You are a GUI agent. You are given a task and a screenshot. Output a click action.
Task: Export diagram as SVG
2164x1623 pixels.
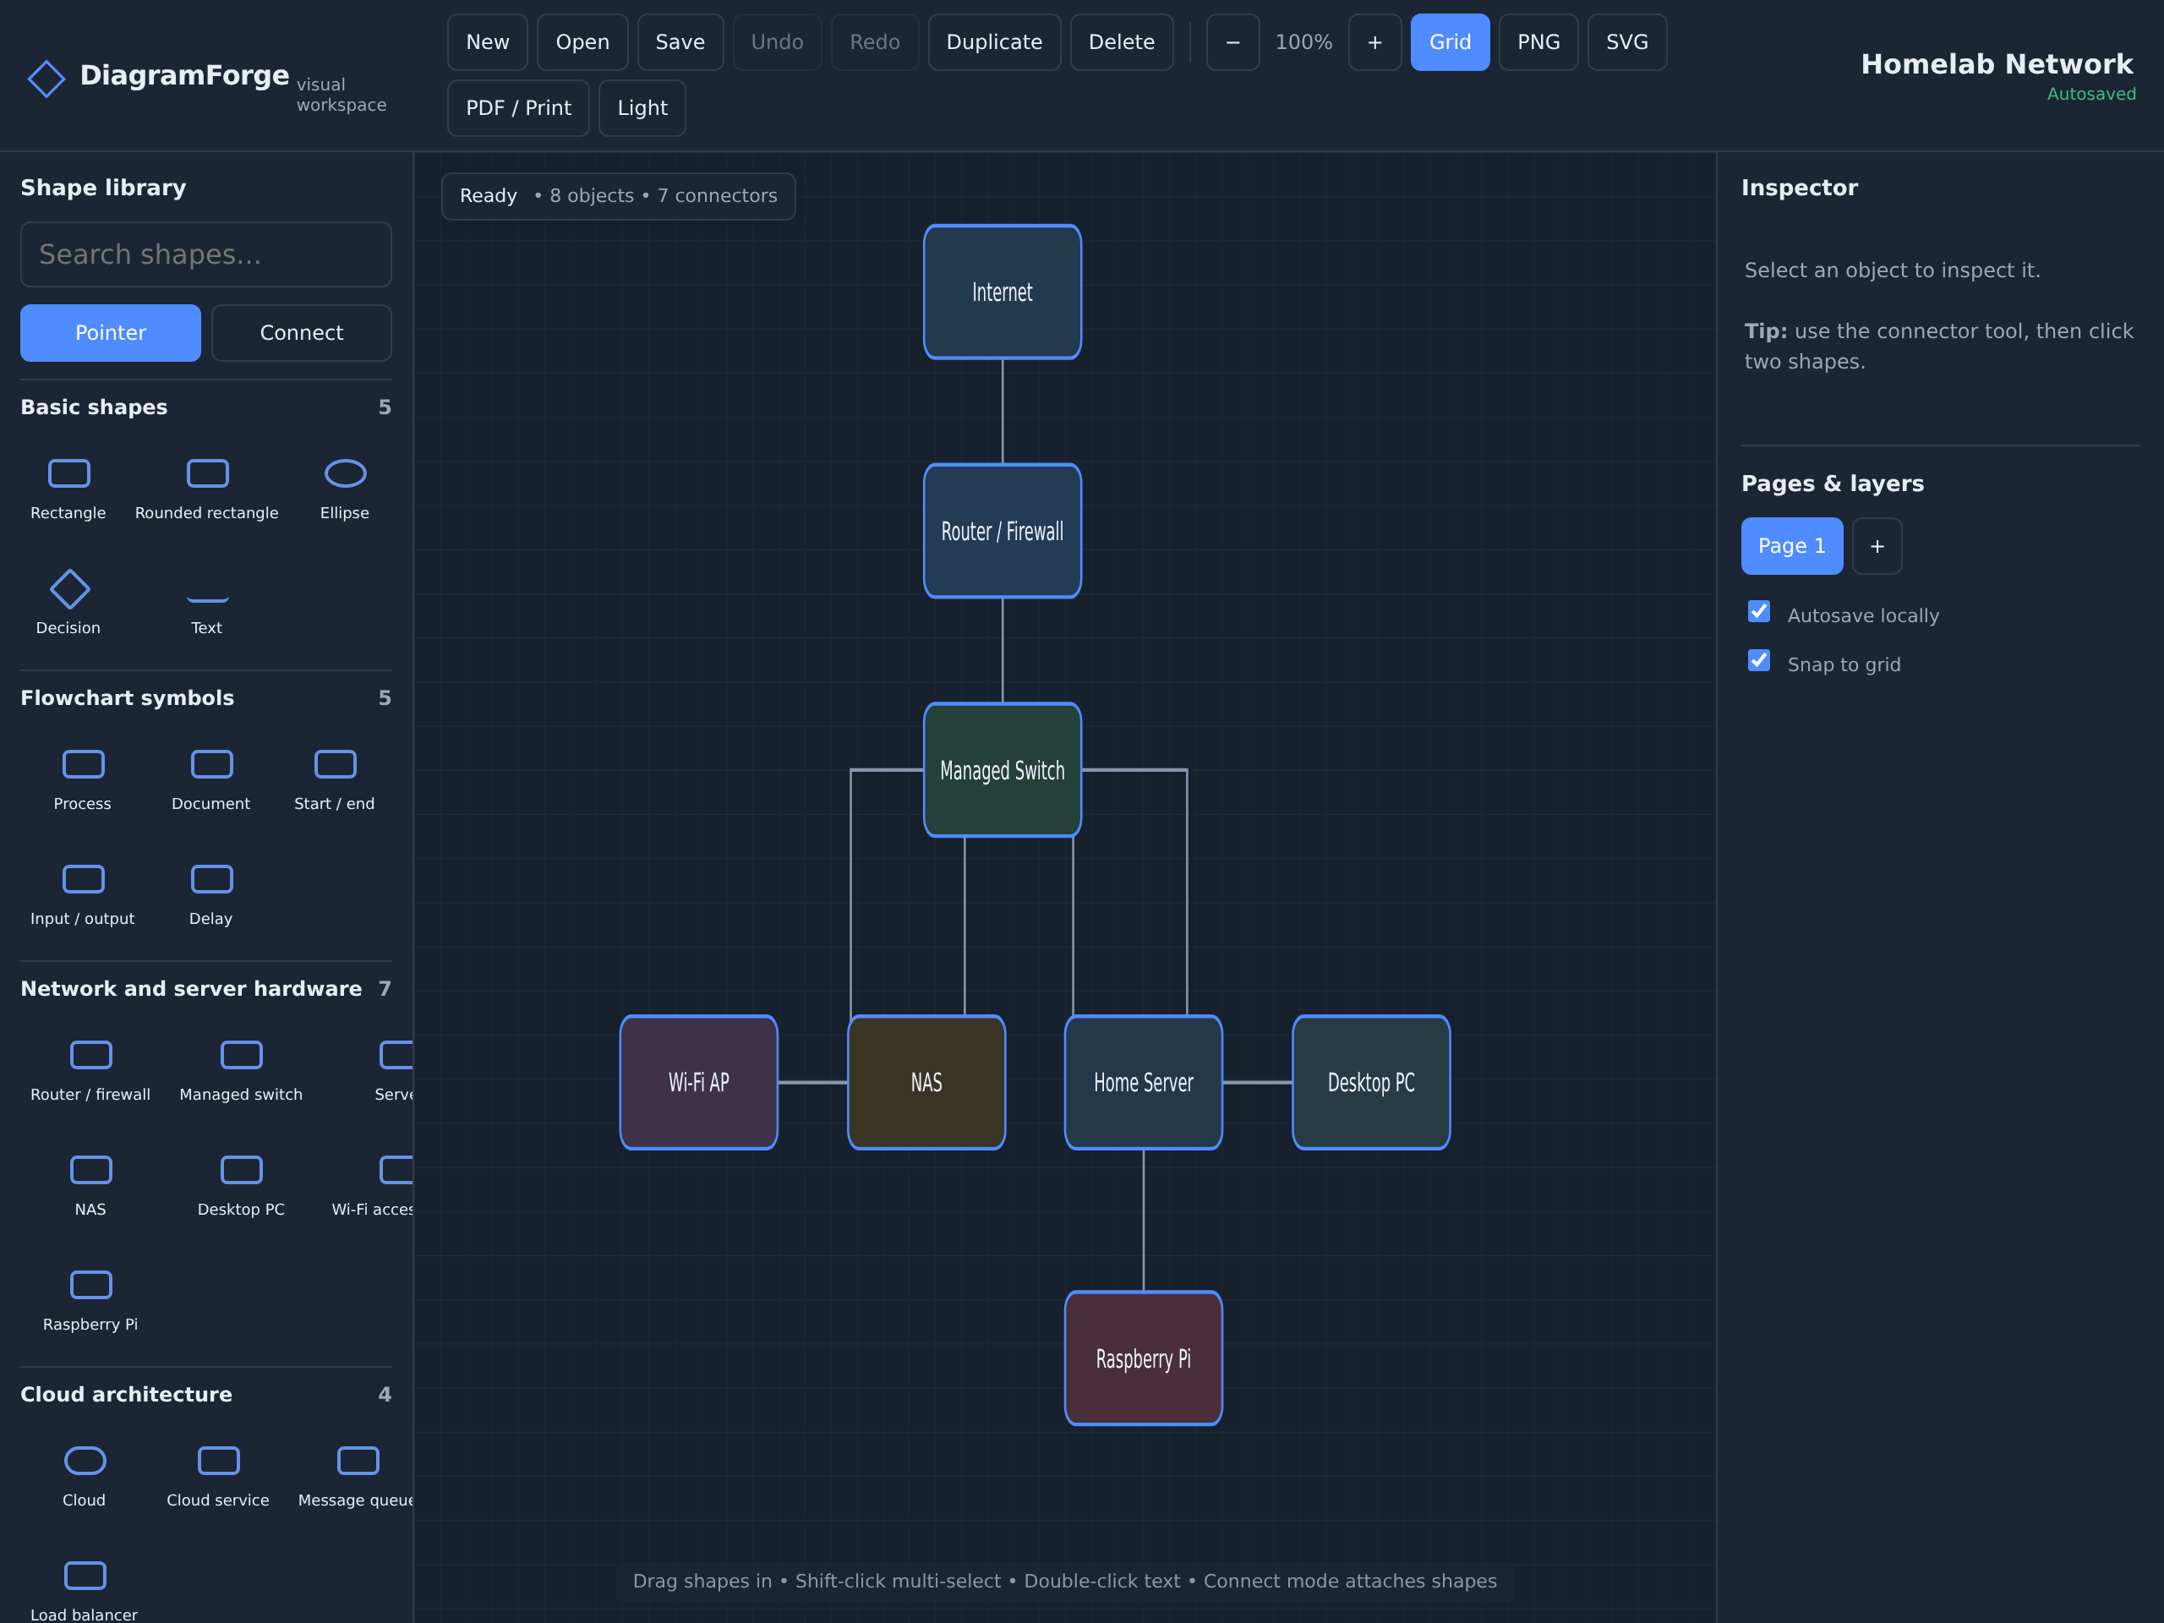click(x=1627, y=42)
